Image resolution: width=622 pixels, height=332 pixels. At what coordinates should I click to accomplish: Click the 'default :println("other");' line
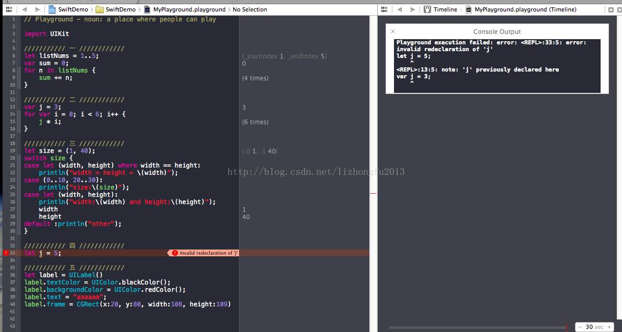(x=73, y=224)
